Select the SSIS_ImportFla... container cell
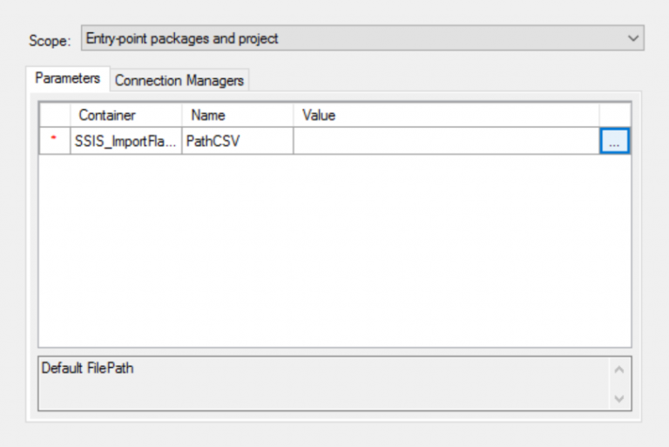 [x=125, y=141]
